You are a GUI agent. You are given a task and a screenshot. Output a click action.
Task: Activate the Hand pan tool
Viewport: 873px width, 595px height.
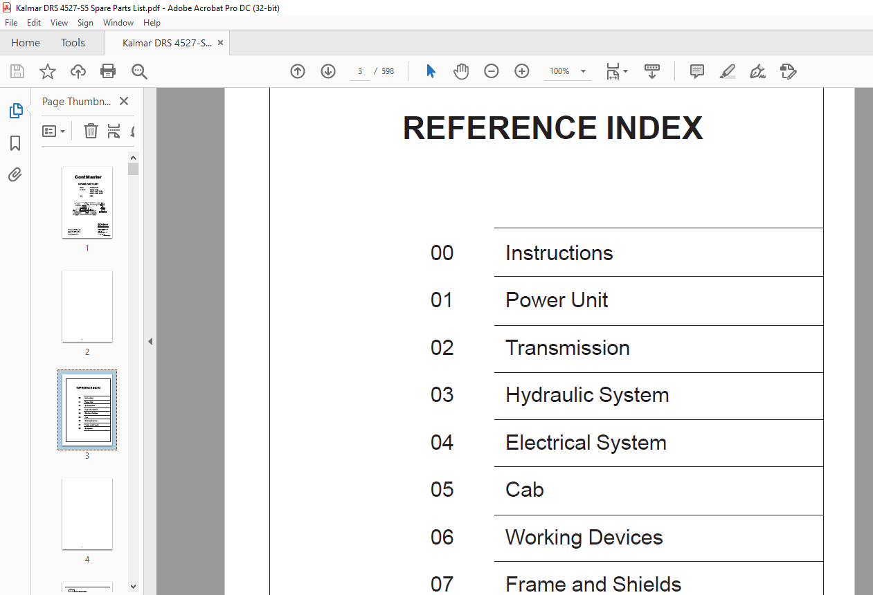click(x=461, y=71)
